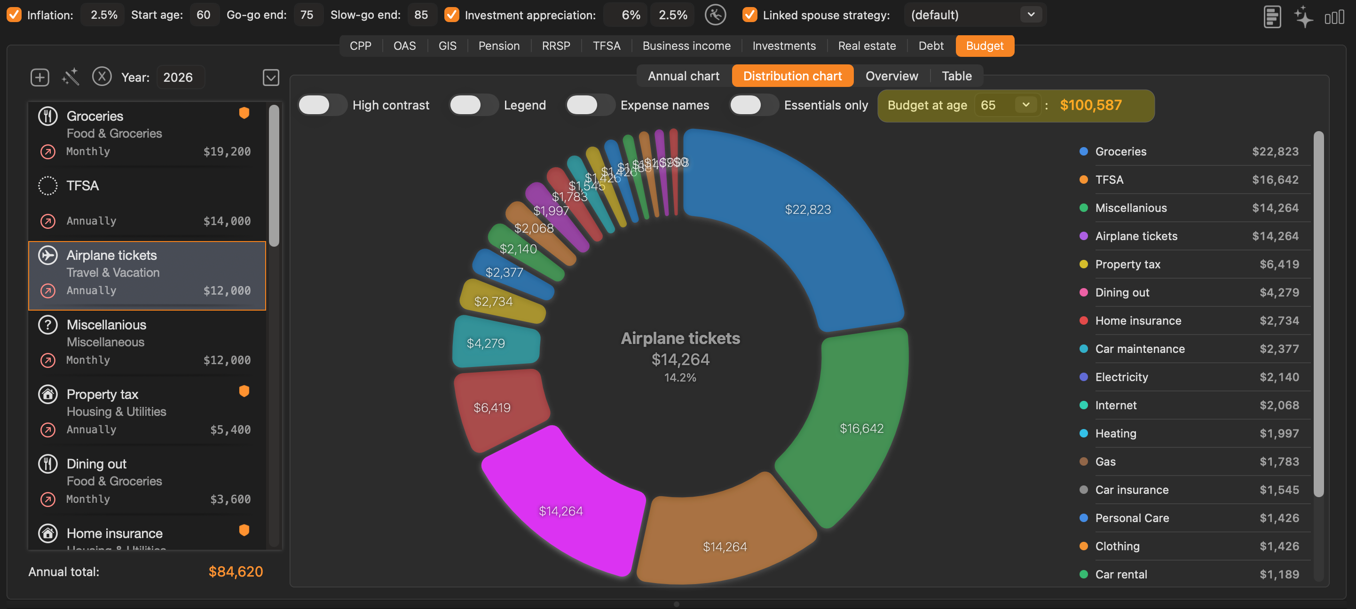Go to the Debt tab
Image resolution: width=1356 pixels, height=609 pixels.
click(x=930, y=46)
